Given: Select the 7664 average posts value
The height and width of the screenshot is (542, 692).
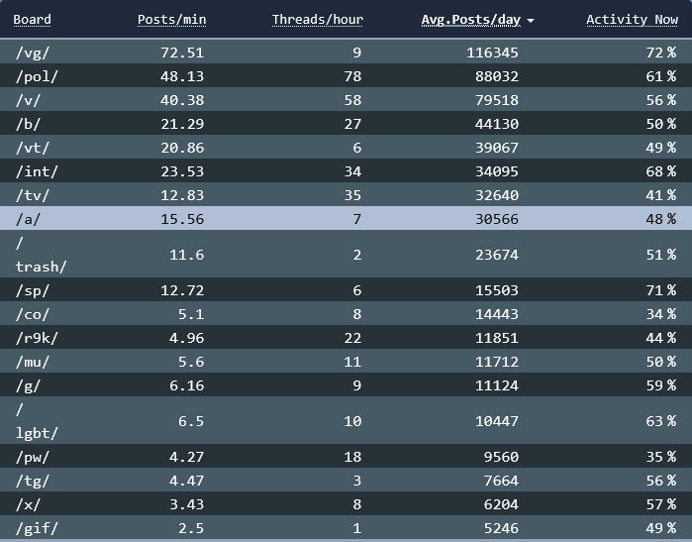Looking at the screenshot, I should [x=501, y=481].
